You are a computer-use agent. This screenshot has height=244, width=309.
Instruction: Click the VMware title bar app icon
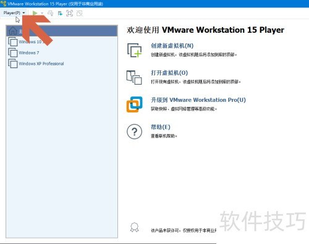click(3, 4)
